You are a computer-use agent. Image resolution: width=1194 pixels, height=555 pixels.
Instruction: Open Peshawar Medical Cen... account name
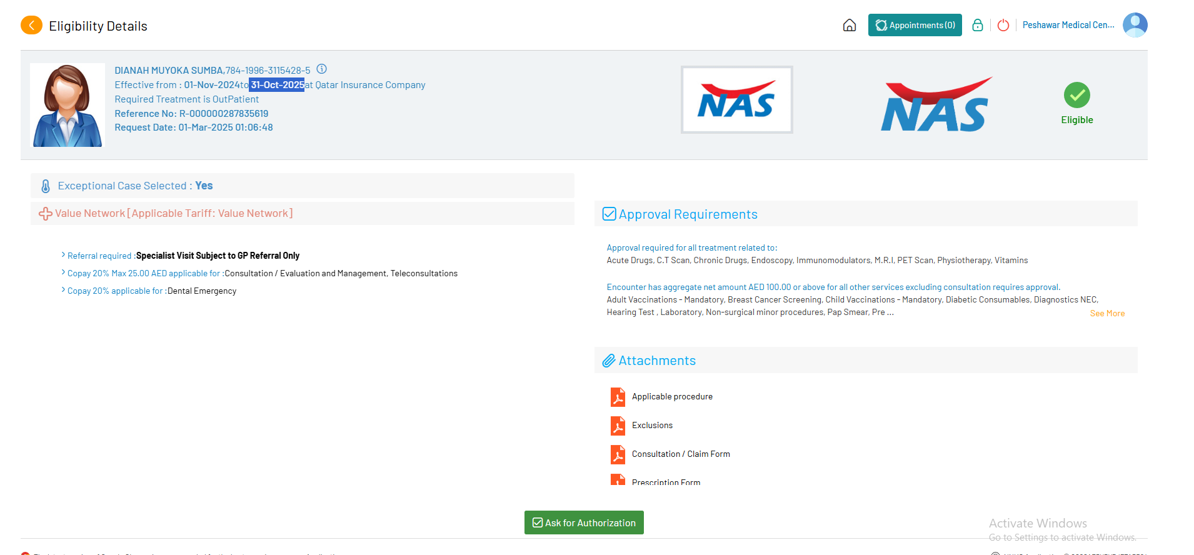click(x=1068, y=25)
